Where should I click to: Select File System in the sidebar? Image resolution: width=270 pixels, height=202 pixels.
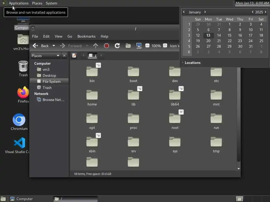click(49, 82)
